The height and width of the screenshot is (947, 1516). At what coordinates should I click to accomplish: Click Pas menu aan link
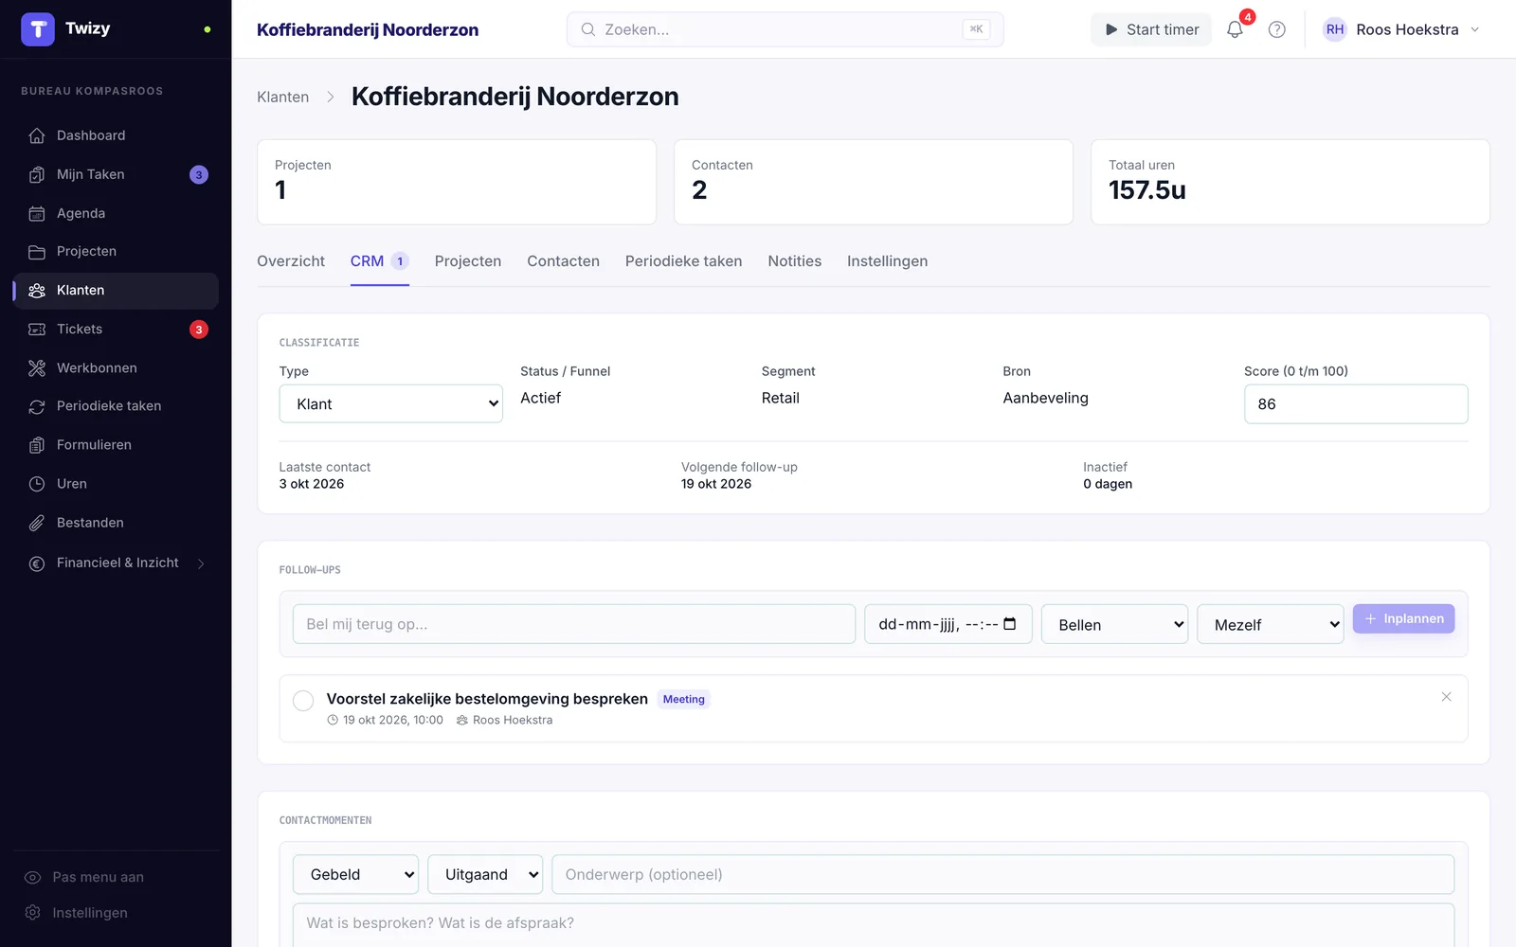coord(99,878)
